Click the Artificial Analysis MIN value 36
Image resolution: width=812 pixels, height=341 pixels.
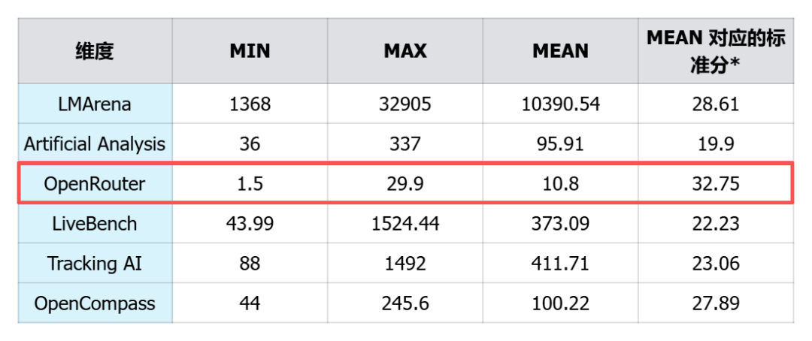click(250, 143)
